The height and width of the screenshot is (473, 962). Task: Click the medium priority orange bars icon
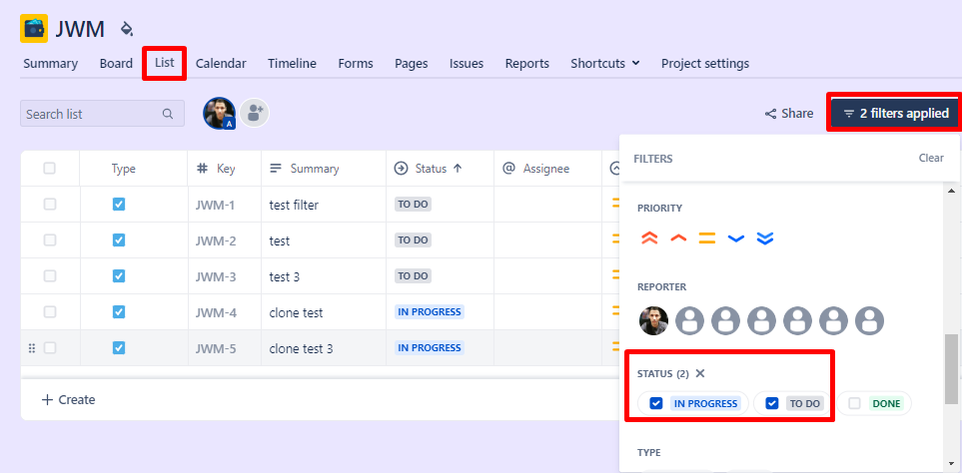click(x=707, y=238)
